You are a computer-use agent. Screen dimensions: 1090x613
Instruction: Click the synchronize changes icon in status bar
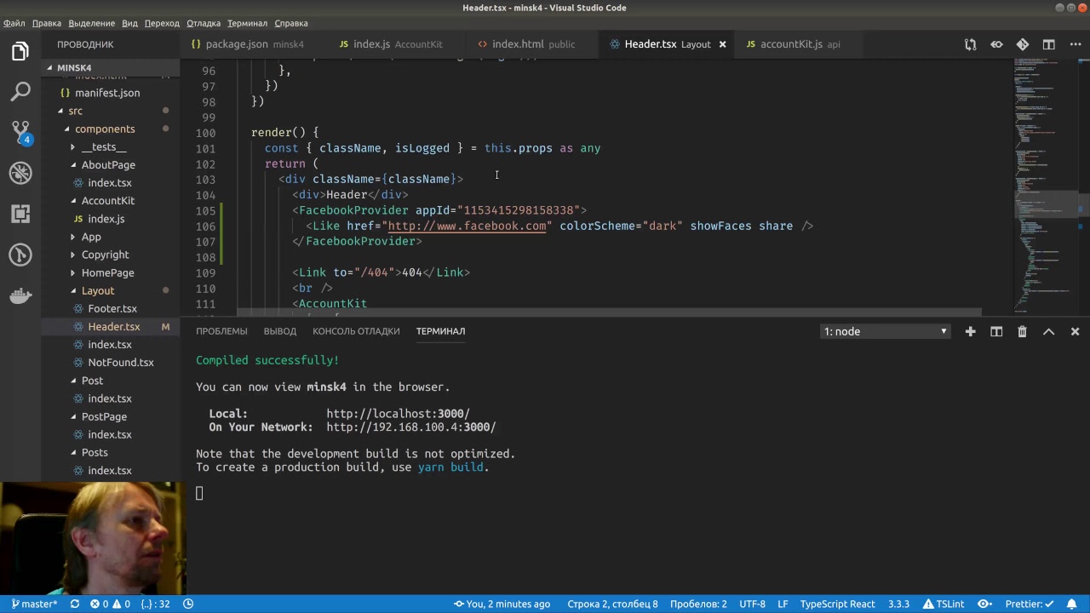tap(75, 604)
